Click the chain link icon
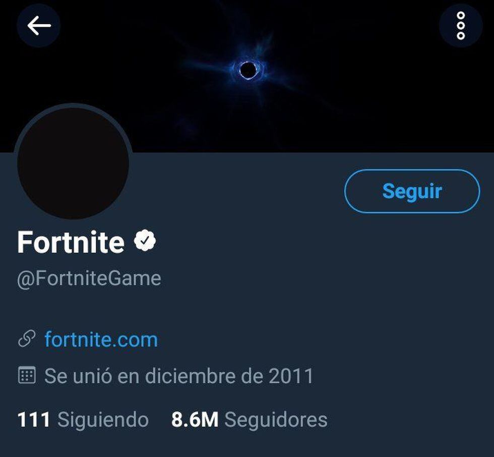Viewport: 494px width, 457px height. [x=27, y=339]
